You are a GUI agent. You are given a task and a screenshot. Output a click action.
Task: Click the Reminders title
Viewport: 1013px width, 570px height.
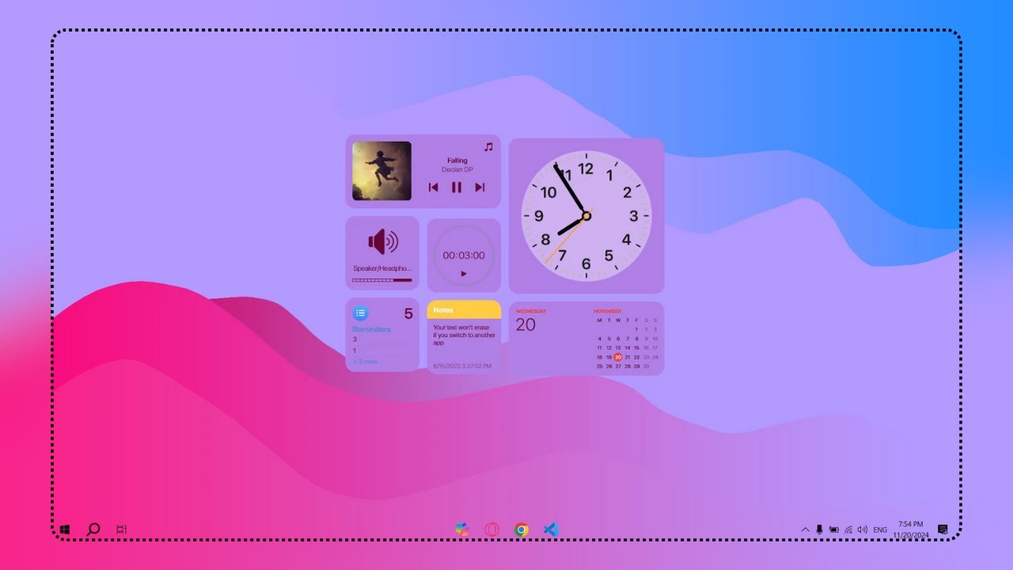(371, 329)
